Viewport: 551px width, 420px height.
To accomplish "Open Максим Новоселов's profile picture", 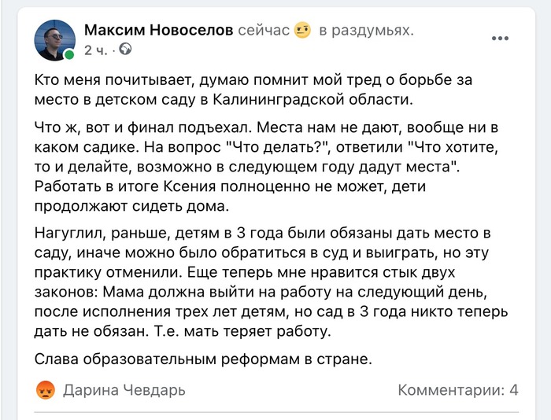I will tap(54, 39).
